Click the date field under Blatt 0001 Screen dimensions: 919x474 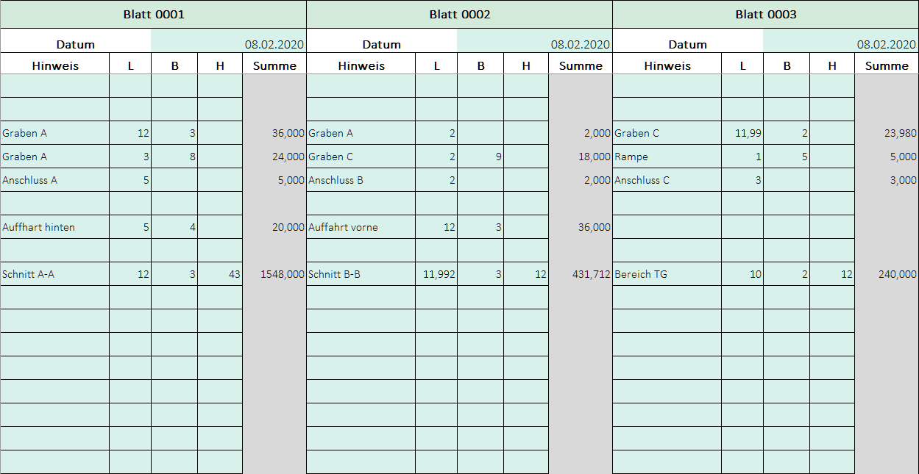point(228,44)
